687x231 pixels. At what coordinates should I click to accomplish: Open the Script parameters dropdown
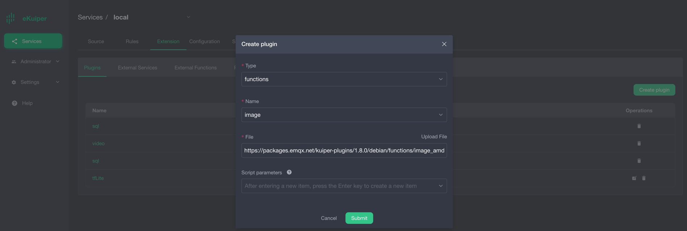pyautogui.click(x=344, y=186)
